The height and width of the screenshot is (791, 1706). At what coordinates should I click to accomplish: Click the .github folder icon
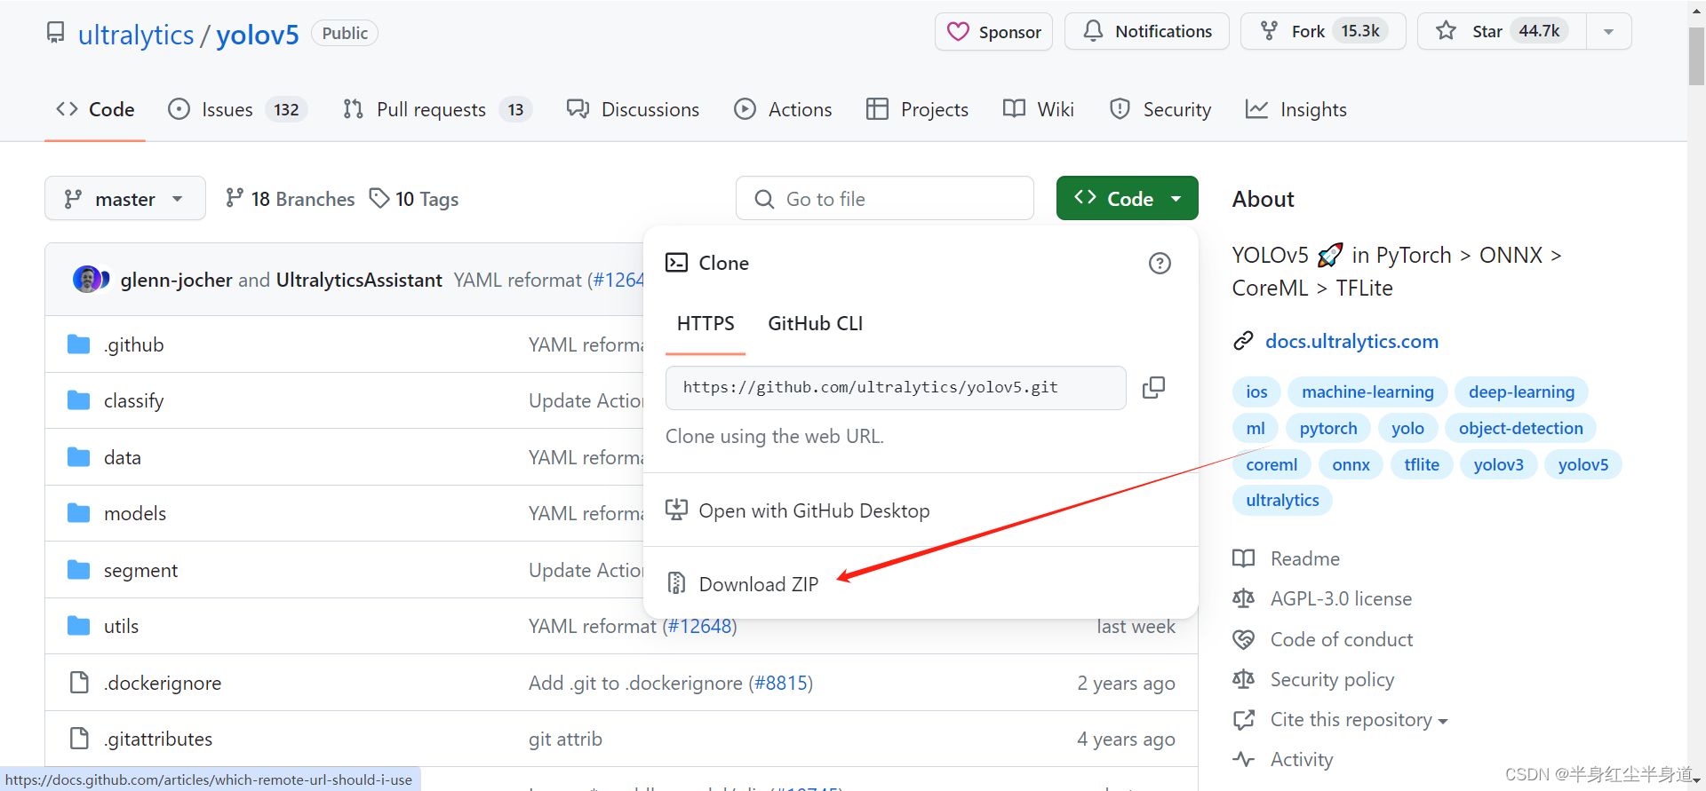[x=79, y=344]
